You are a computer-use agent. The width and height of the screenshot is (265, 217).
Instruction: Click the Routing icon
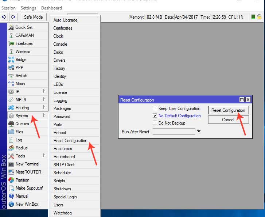[11, 108]
